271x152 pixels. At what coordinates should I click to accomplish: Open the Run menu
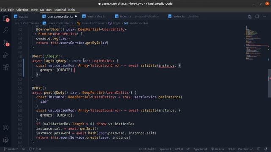(x=49, y=10)
